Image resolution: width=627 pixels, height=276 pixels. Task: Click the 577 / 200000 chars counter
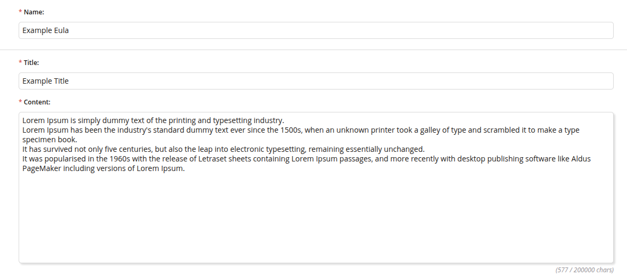(x=584, y=270)
